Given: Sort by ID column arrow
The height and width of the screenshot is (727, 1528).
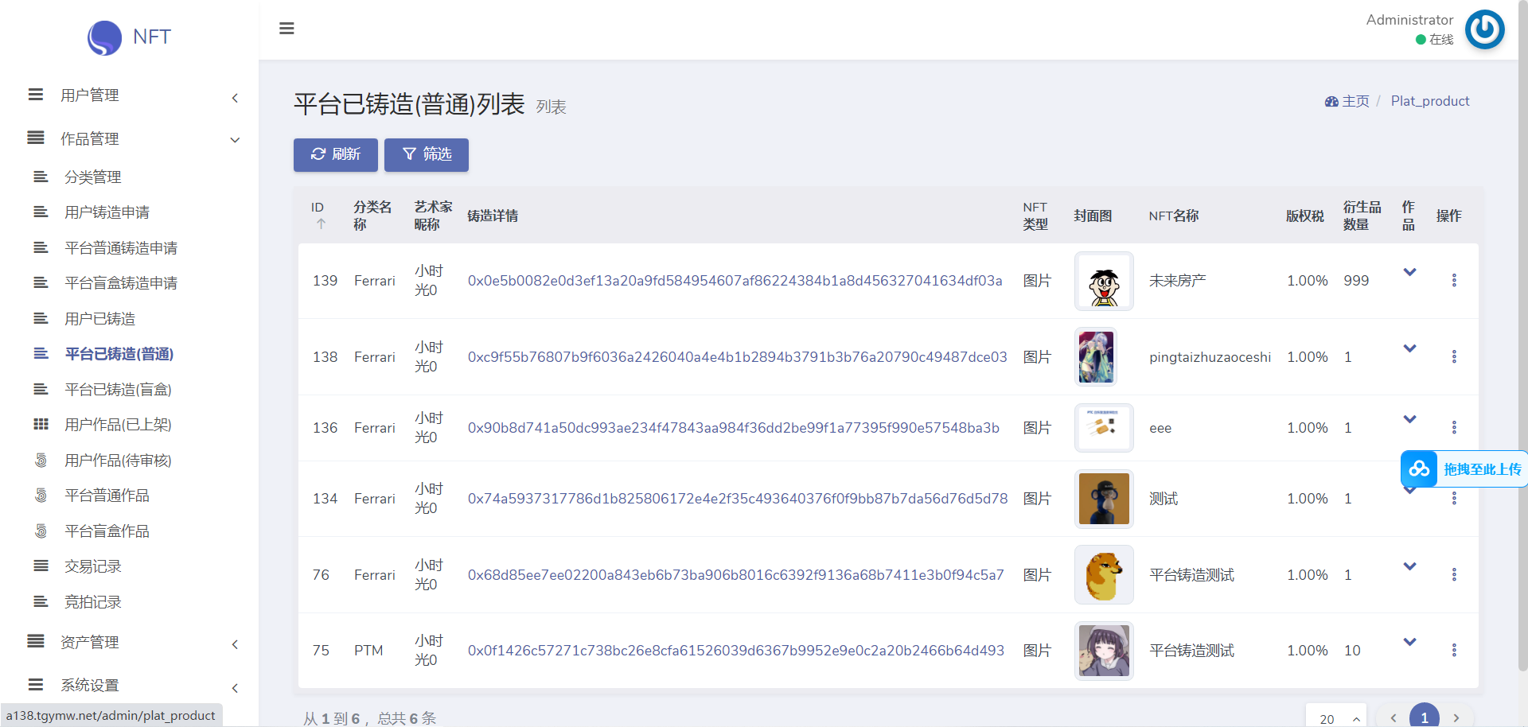Looking at the screenshot, I should pyautogui.click(x=321, y=224).
